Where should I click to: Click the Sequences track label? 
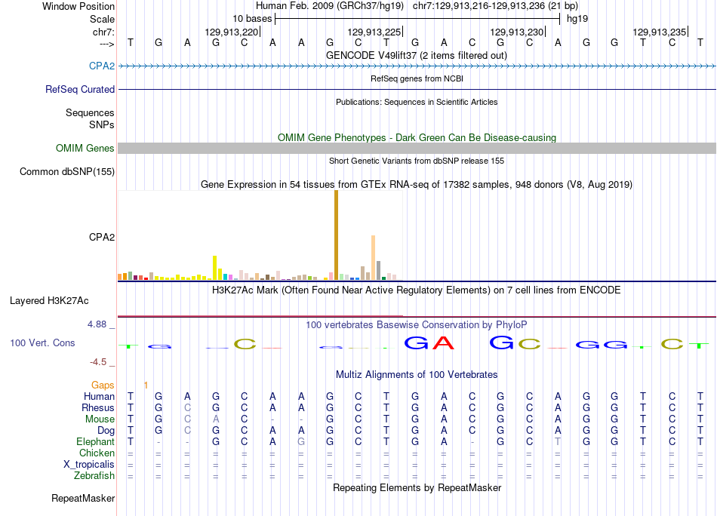click(90, 112)
